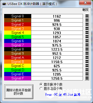Toggle the trigger button for Signal B

pos(87,62)
